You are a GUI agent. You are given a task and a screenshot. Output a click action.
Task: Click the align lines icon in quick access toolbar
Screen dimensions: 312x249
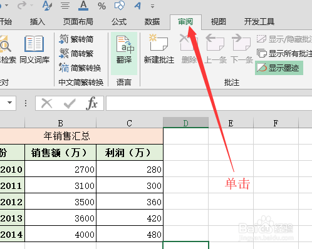(x=65, y=6)
